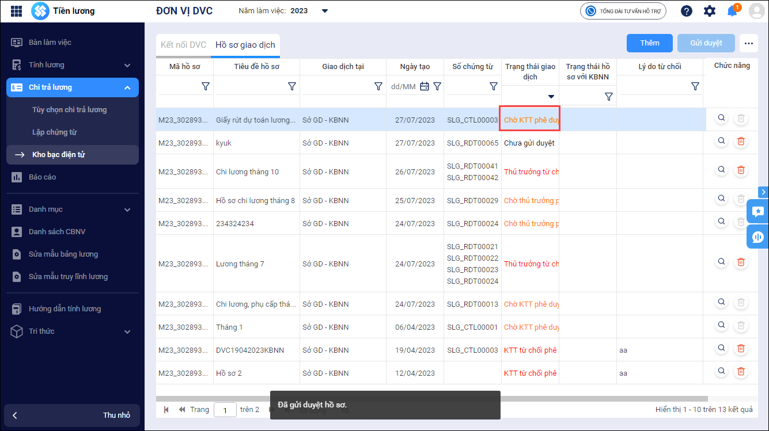Image resolution: width=769 pixels, height=431 pixels.
Task: Open filter icon for Ngày tạo column
Action: point(437,86)
